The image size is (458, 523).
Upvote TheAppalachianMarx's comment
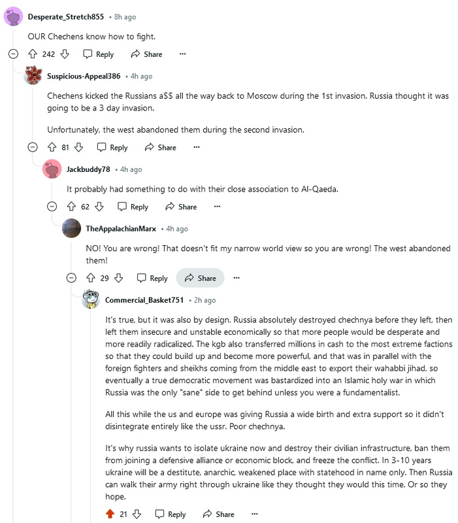(x=91, y=278)
